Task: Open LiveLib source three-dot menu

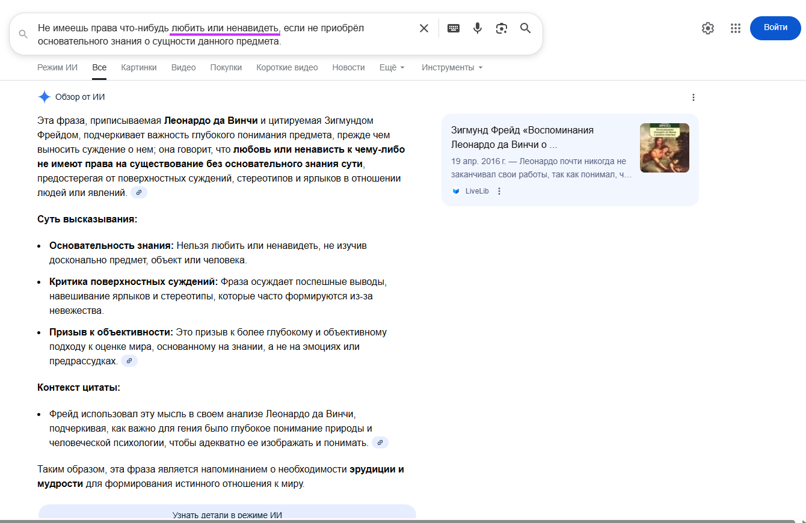Action: (499, 191)
